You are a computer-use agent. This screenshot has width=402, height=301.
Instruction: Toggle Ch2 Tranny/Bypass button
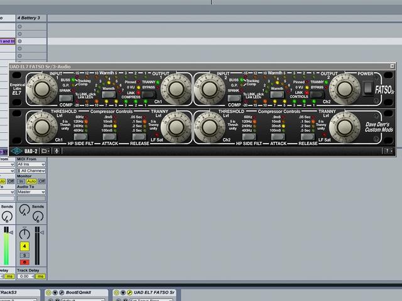(x=317, y=95)
